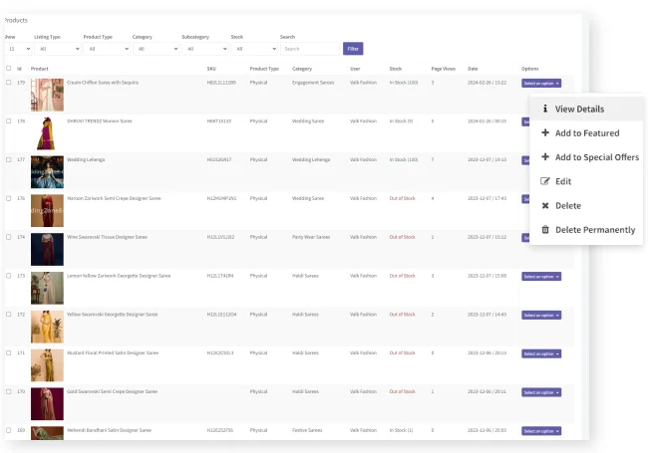Check the box for product 177

click(x=8, y=159)
